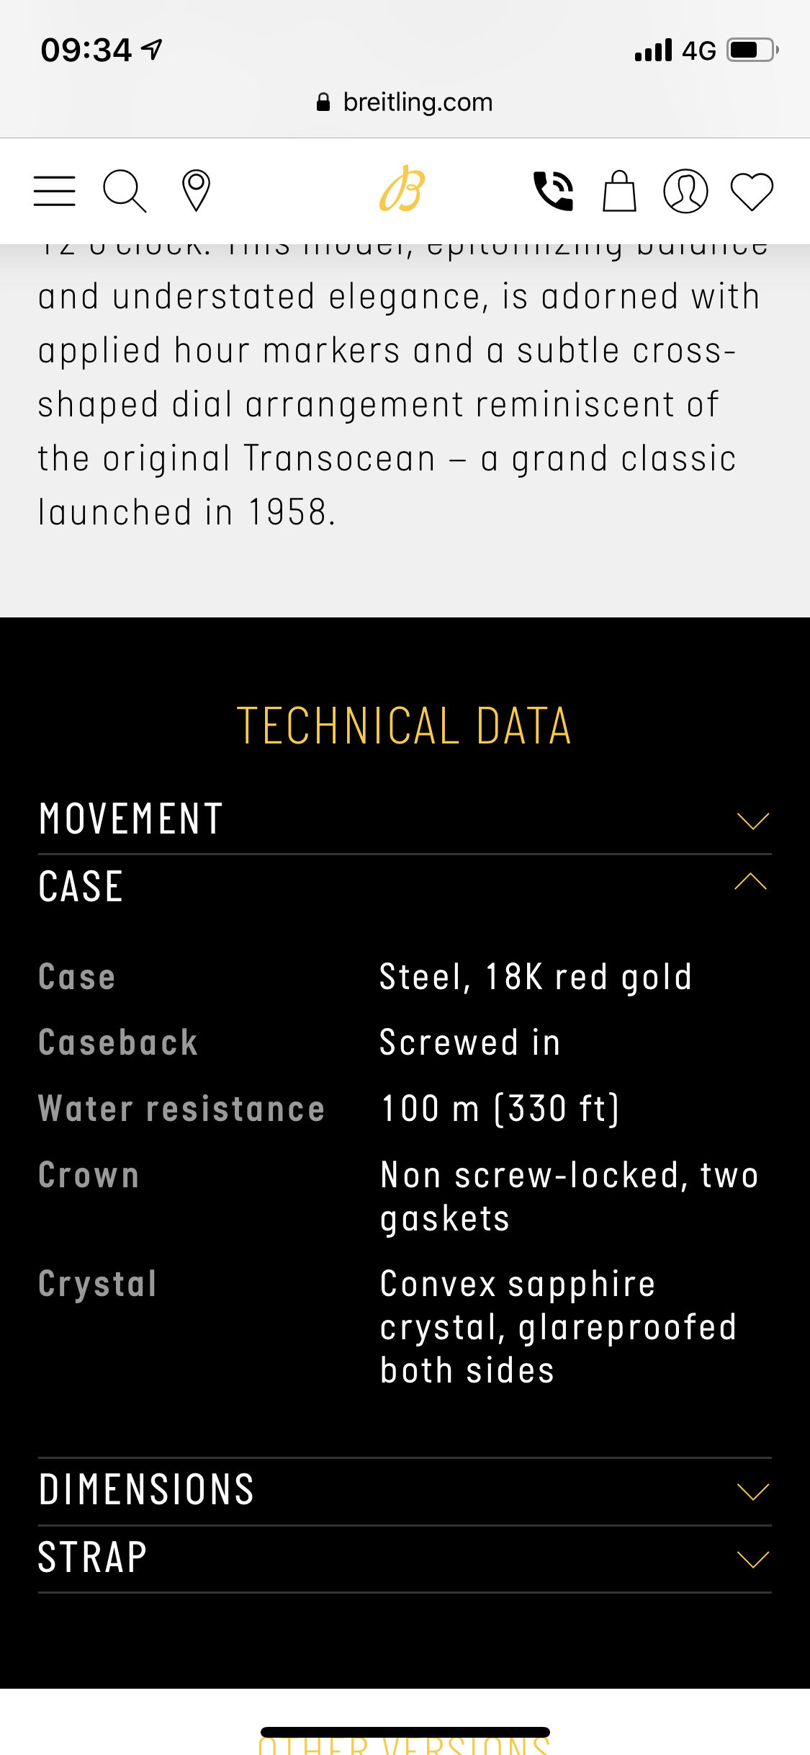
Task: Tap the OTHER VERSIONS heading link
Action: (x=405, y=1746)
